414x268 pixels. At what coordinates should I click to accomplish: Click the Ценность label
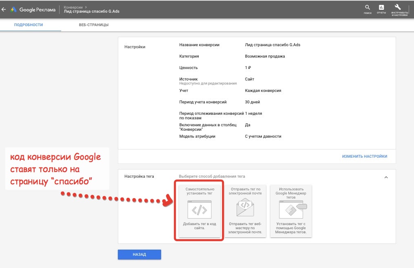tap(188, 68)
